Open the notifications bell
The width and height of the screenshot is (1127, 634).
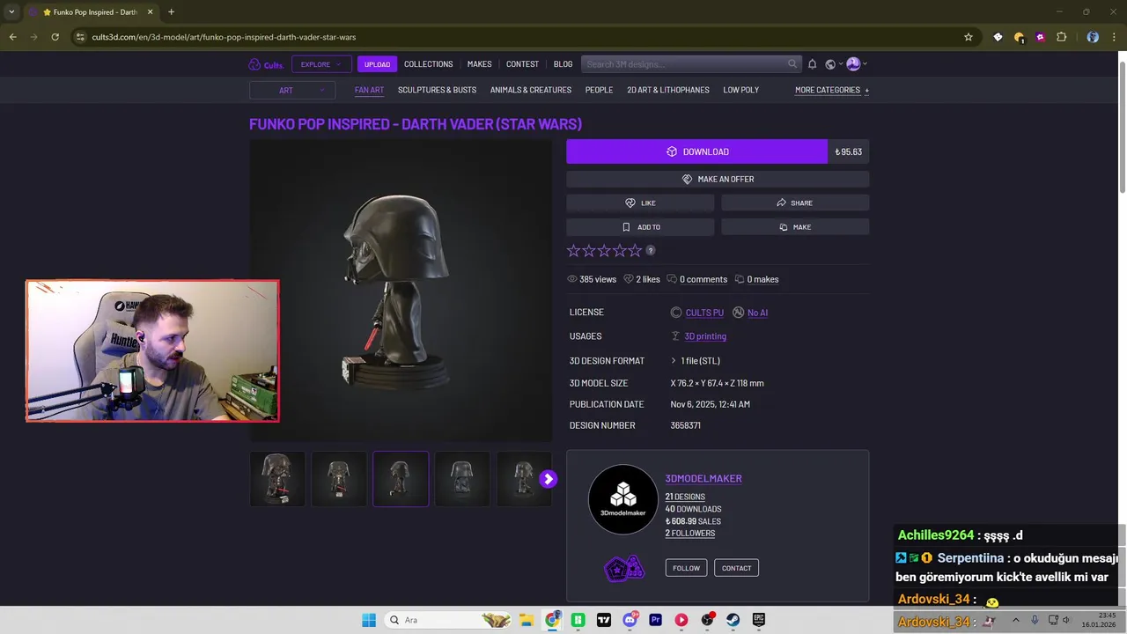[x=812, y=64]
